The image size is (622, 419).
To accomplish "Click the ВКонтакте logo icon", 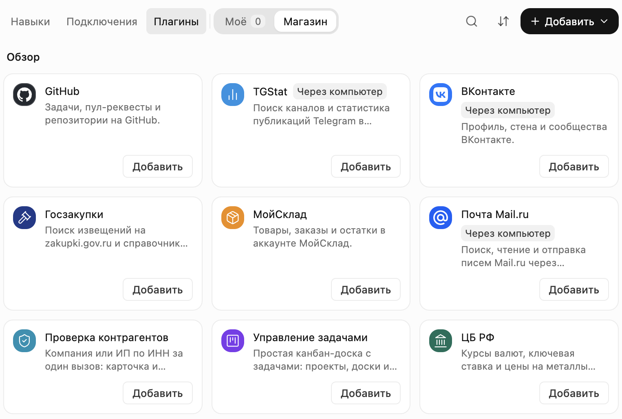I will click(441, 95).
